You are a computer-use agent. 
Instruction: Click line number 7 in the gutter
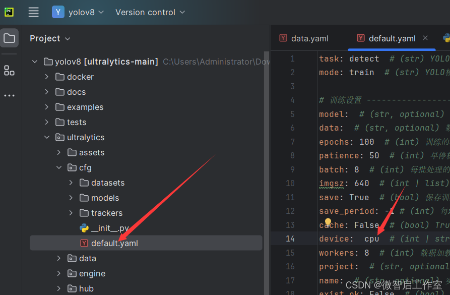click(x=292, y=142)
